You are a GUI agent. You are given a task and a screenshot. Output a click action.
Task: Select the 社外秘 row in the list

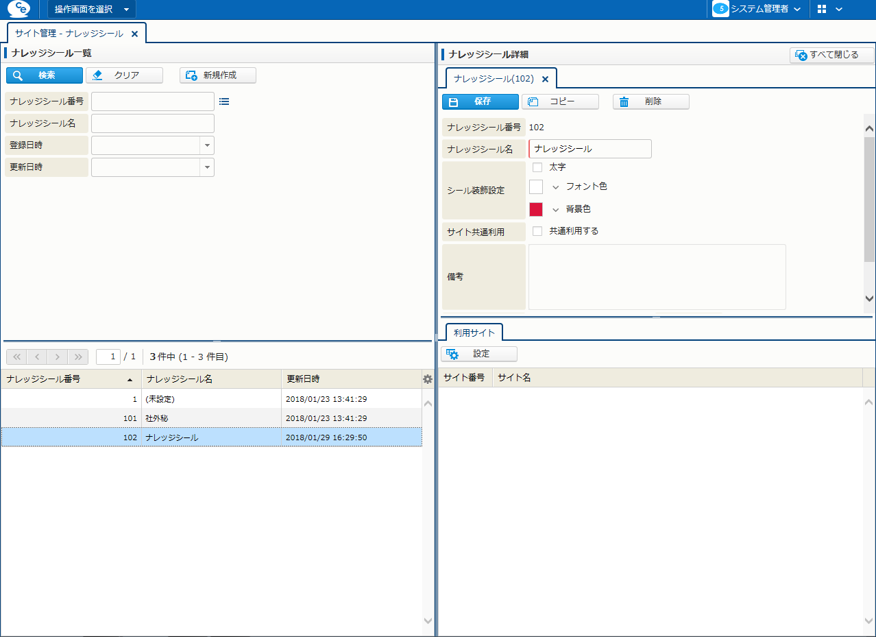(211, 418)
